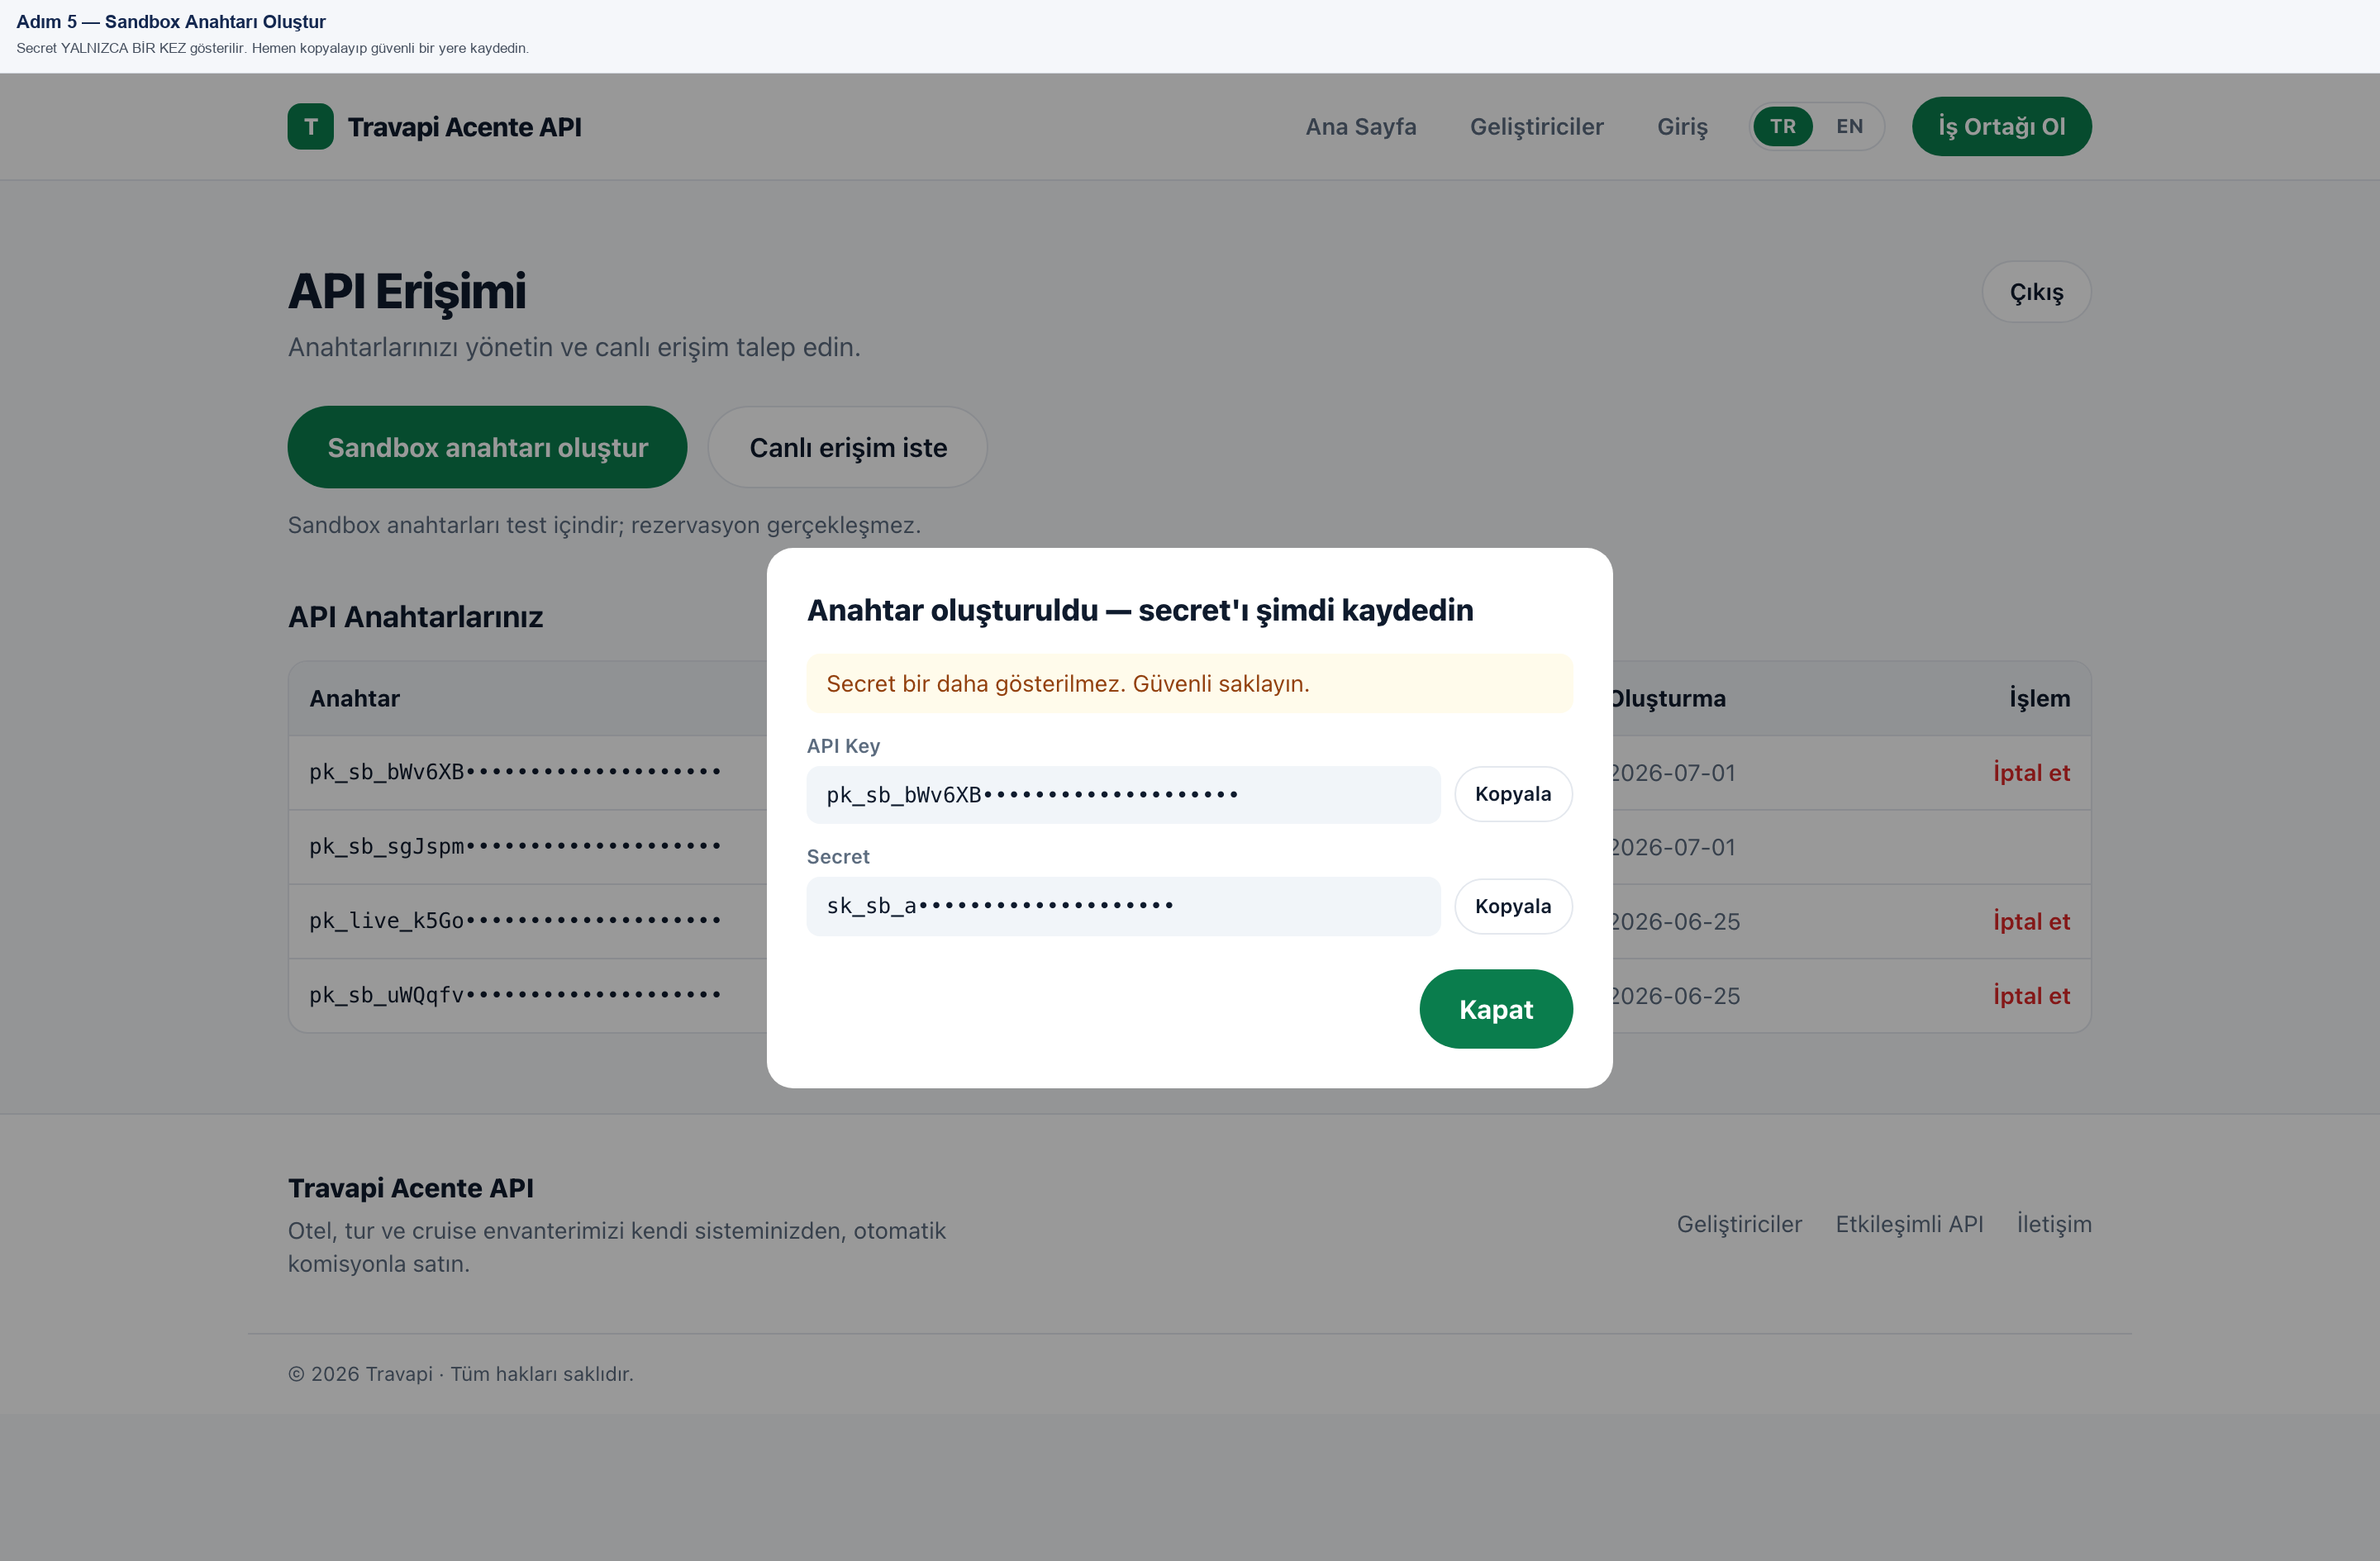Click the Oluşturma column header
The height and width of the screenshot is (1561, 2380).
1668,698
